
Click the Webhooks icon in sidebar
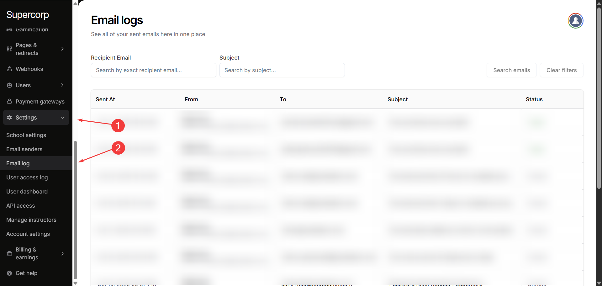pos(9,69)
